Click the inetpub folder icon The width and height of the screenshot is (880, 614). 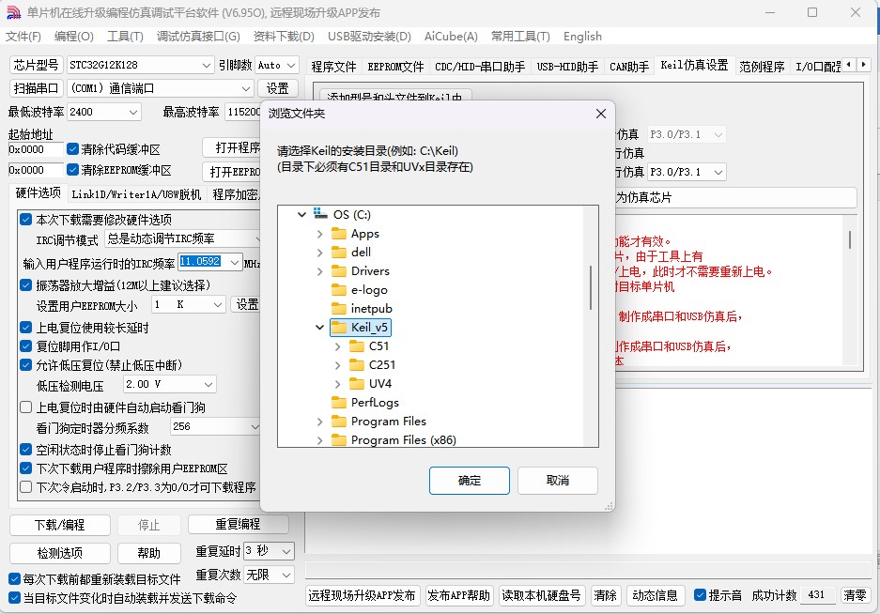coord(338,309)
